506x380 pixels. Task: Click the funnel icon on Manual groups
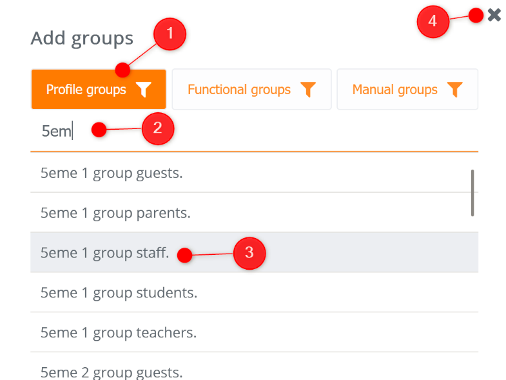[455, 90]
